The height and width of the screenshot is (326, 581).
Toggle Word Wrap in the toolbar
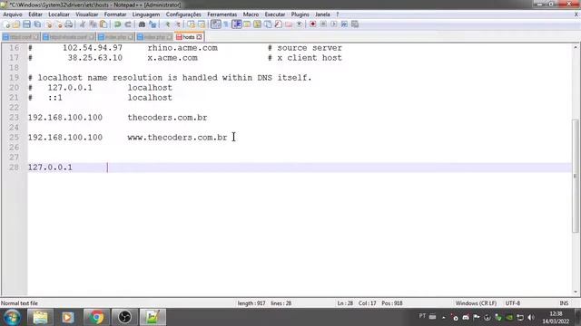coord(216,24)
